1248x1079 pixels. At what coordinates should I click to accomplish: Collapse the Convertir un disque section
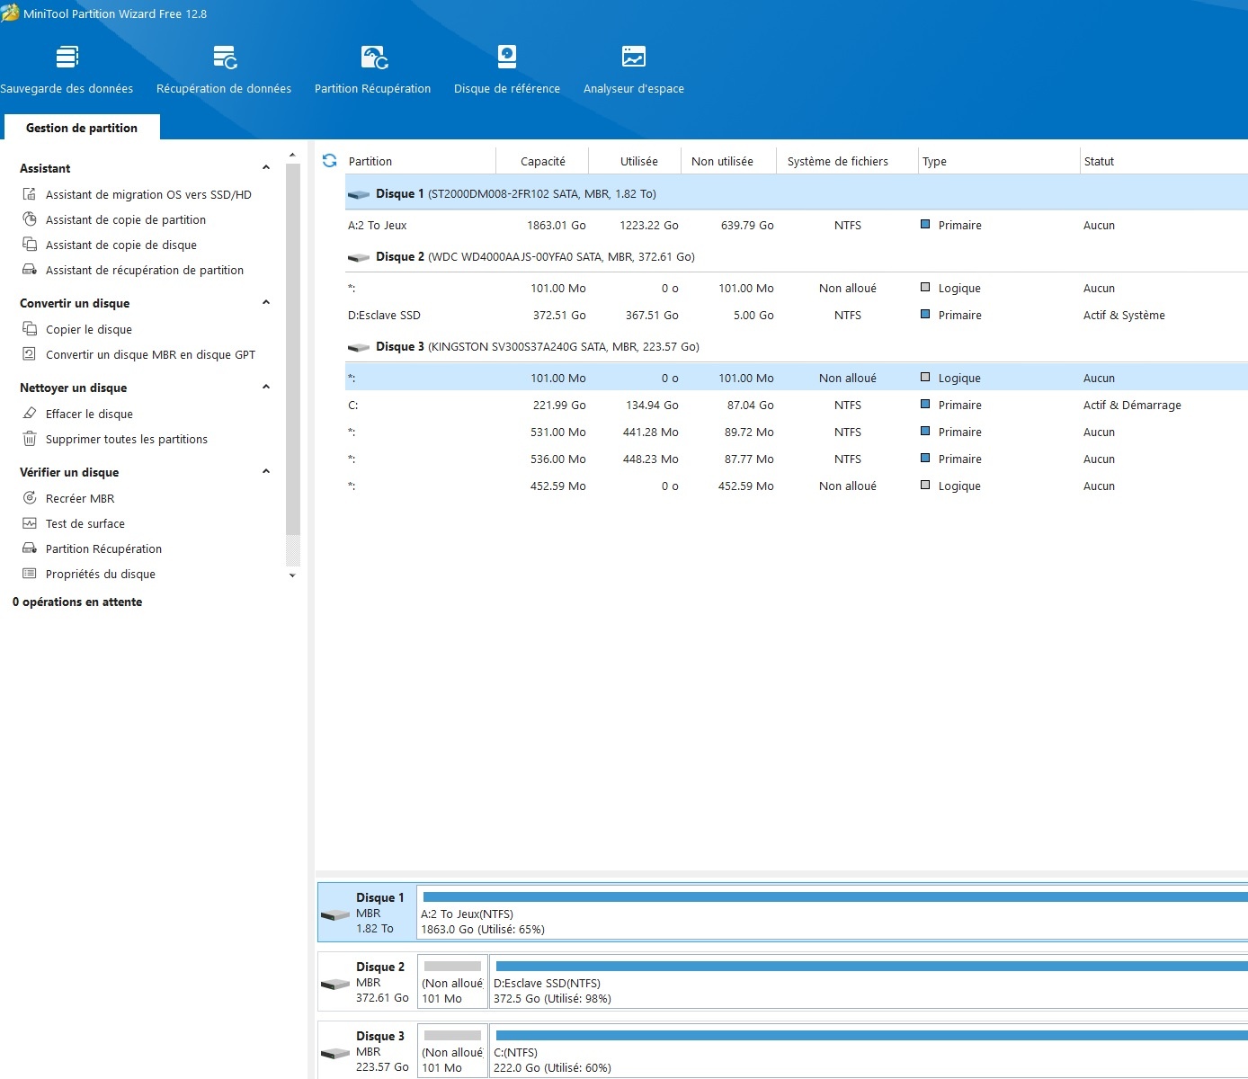pyautogui.click(x=265, y=303)
